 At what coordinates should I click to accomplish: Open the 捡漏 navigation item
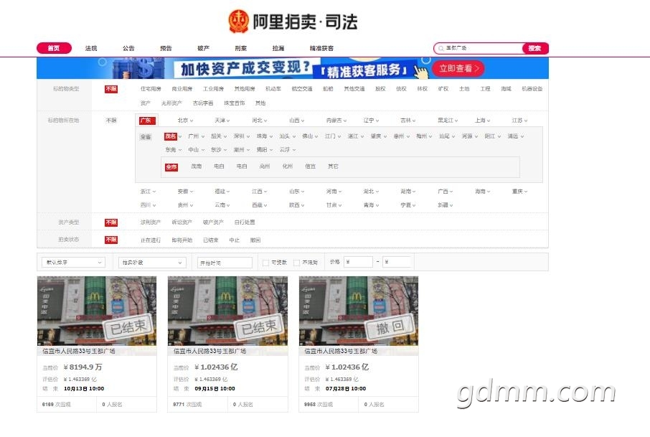(278, 48)
